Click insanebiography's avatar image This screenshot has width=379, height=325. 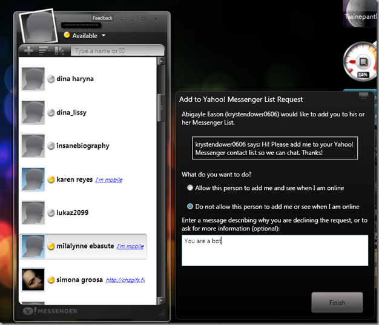tap(33, 146)
